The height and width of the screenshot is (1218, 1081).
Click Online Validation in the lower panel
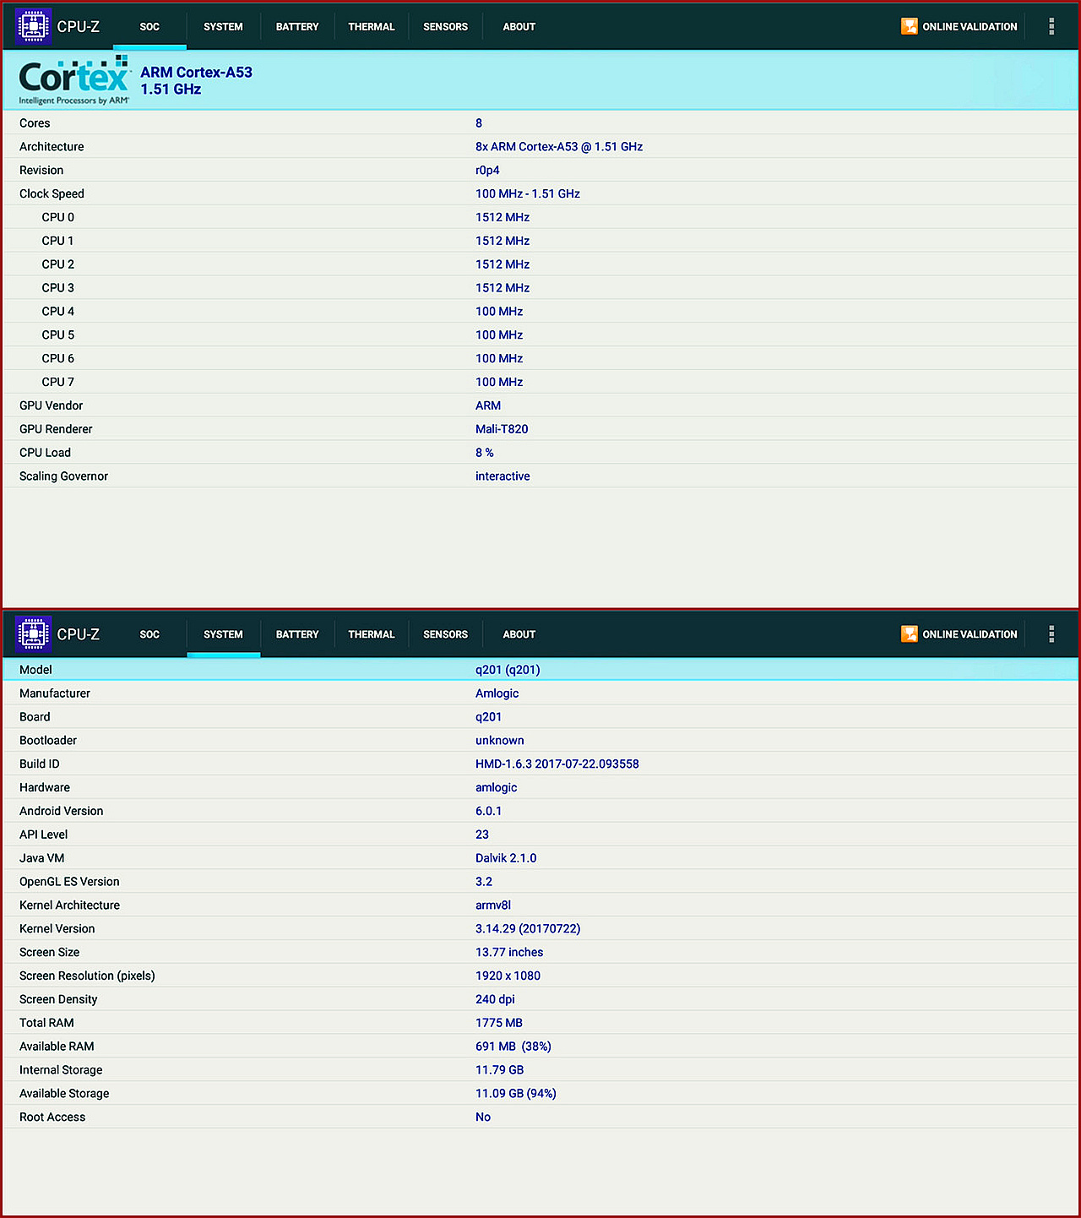coord(959,633)
